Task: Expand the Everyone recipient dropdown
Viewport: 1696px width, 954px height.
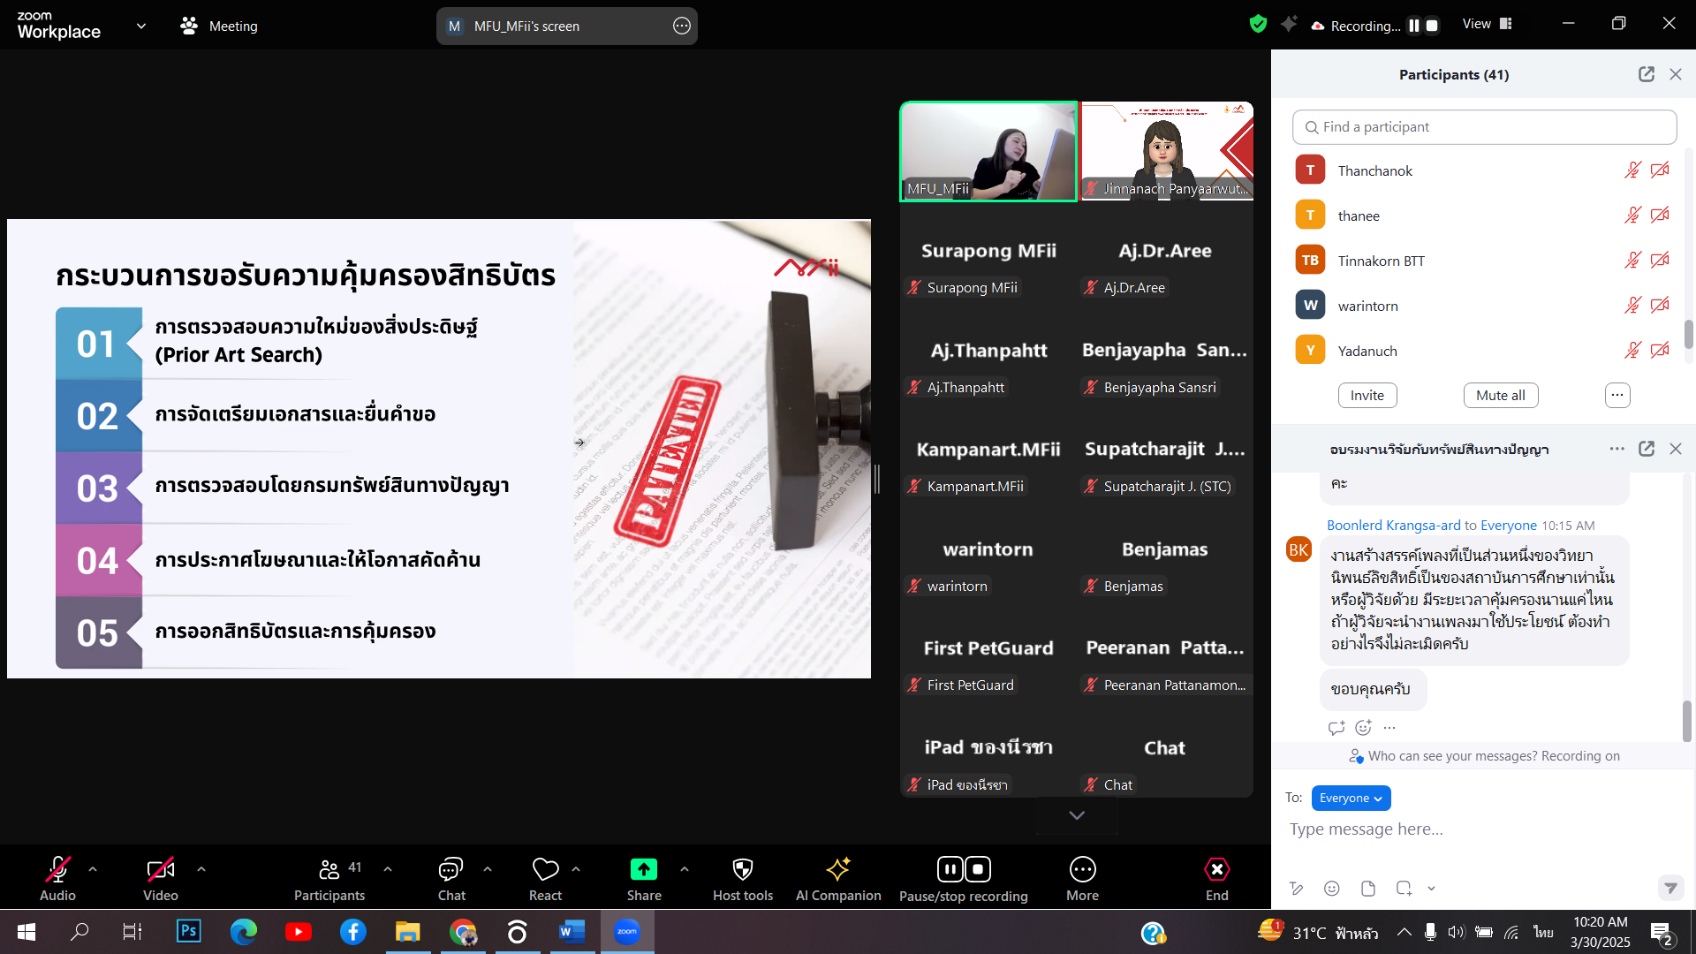Action: tap(1351, 799)
